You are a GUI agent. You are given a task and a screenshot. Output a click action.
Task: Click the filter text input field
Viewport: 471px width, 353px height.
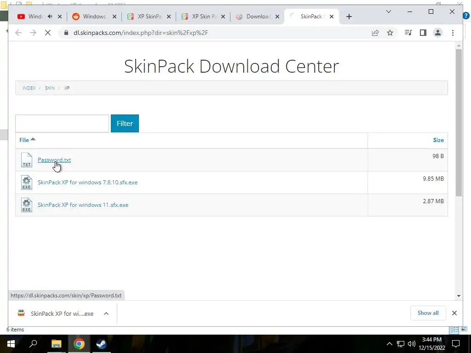click(62, 123)
